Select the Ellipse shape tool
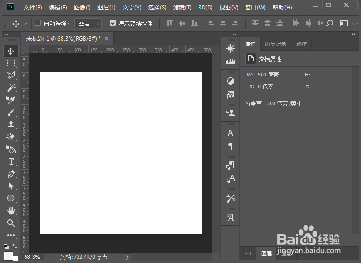Image resolution: width=361 pixels, height=263 pixels. tap(11, 198)
